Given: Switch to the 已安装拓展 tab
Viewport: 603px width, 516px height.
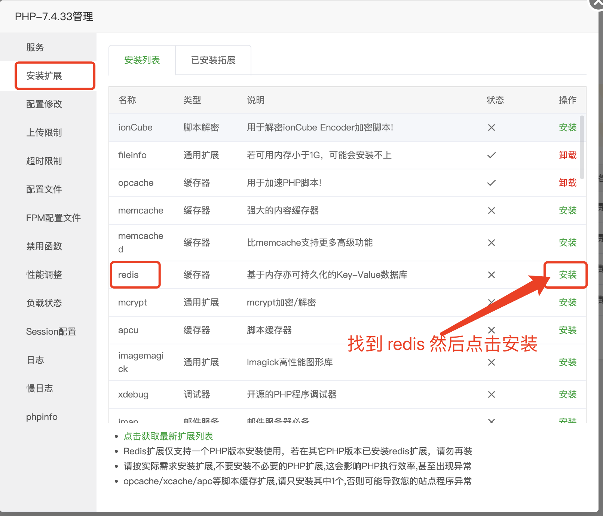Looking at the screenshot, I should click(213, 60).
